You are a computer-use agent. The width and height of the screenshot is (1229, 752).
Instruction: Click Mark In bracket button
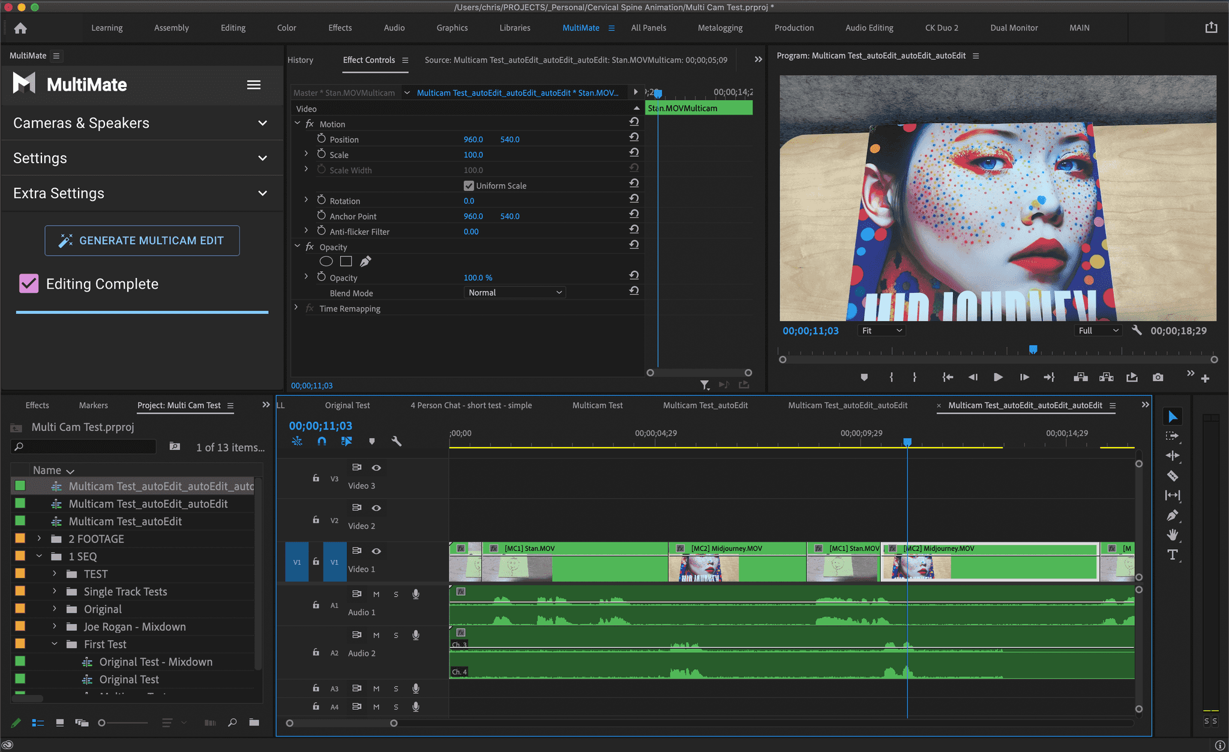[891, 378]
